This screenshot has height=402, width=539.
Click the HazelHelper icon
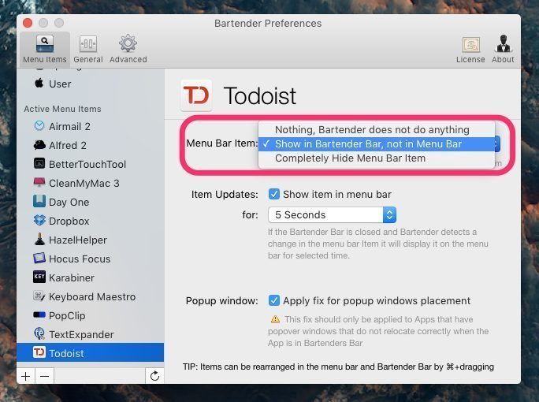pyautogui.click(x=39, y=239)
